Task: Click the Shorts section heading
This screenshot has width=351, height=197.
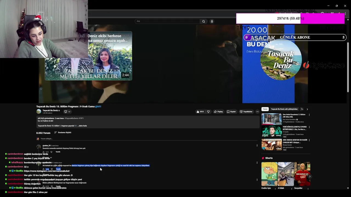Action: click(x=269, y=158)
